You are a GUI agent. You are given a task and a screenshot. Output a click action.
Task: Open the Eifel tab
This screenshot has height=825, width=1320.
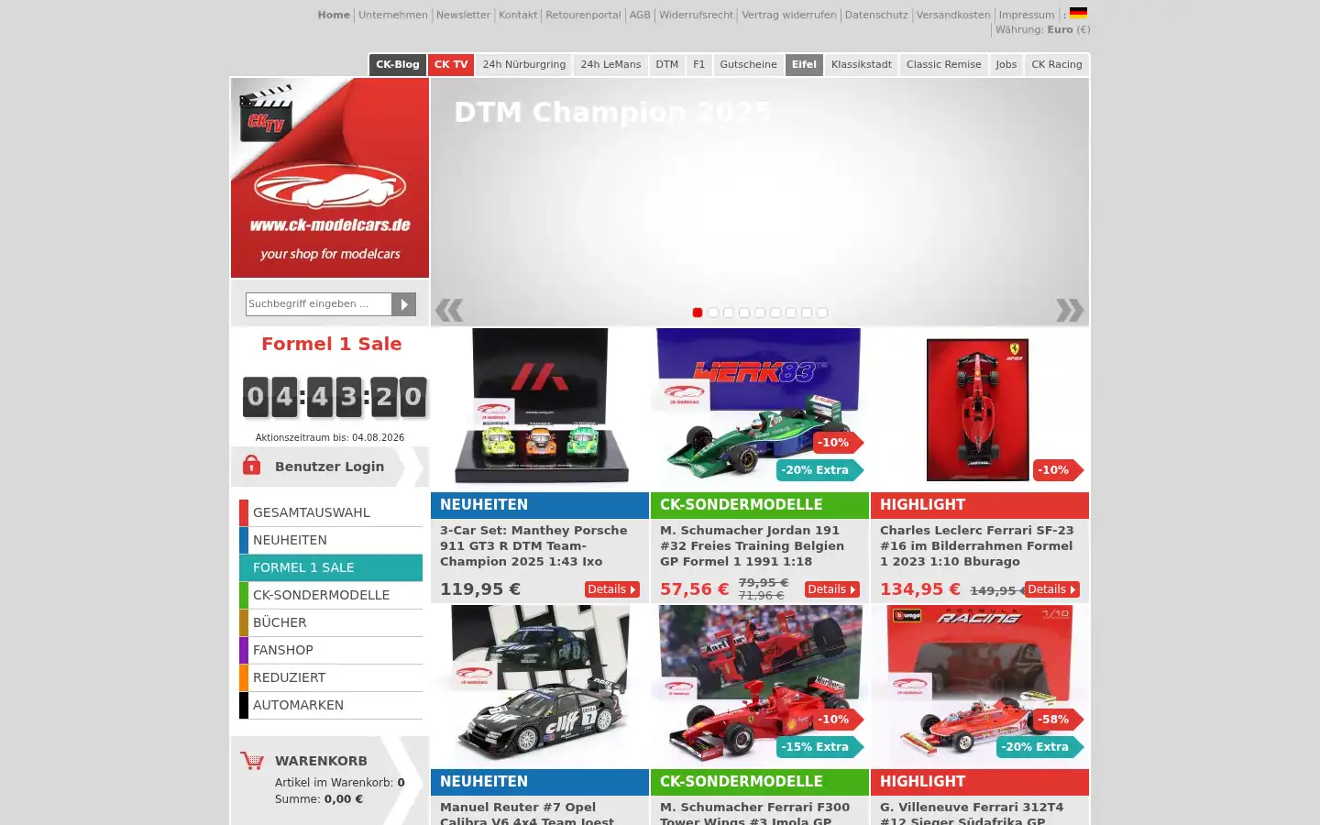coord(804,64)
